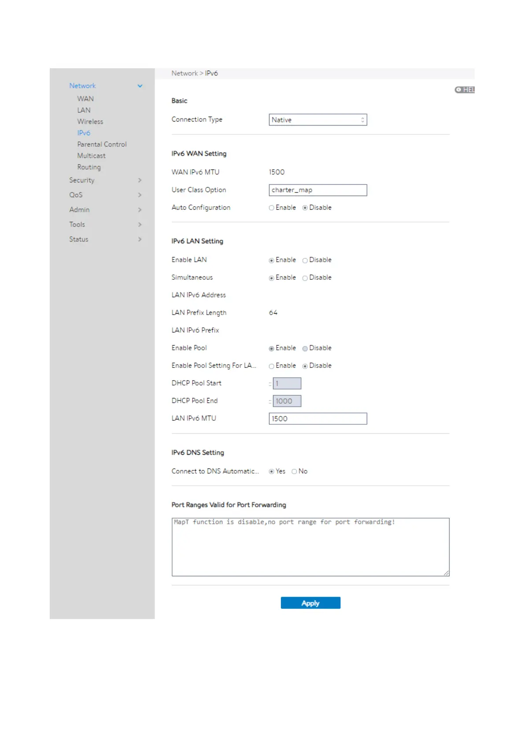The height and width of the screenshot is (742, 524).
Task: Click the IPv6 WAN Setting heading
Action: 199,154
